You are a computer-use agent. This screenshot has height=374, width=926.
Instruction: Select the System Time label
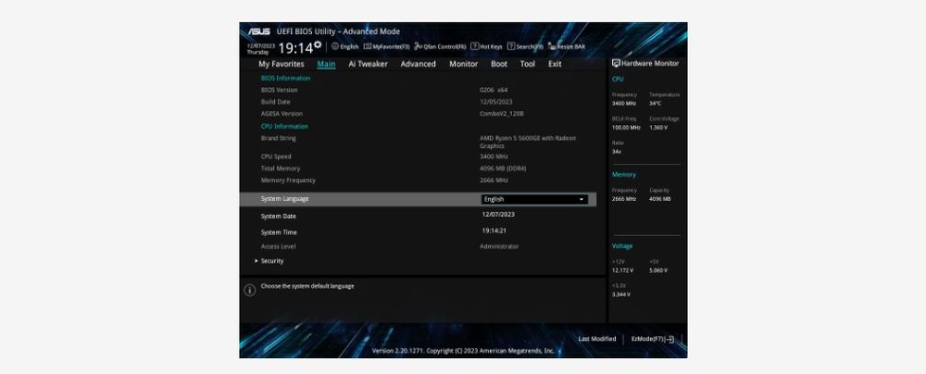(x=279, y=232)
